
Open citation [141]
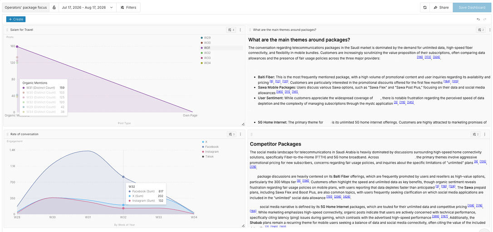coord(295,92)
